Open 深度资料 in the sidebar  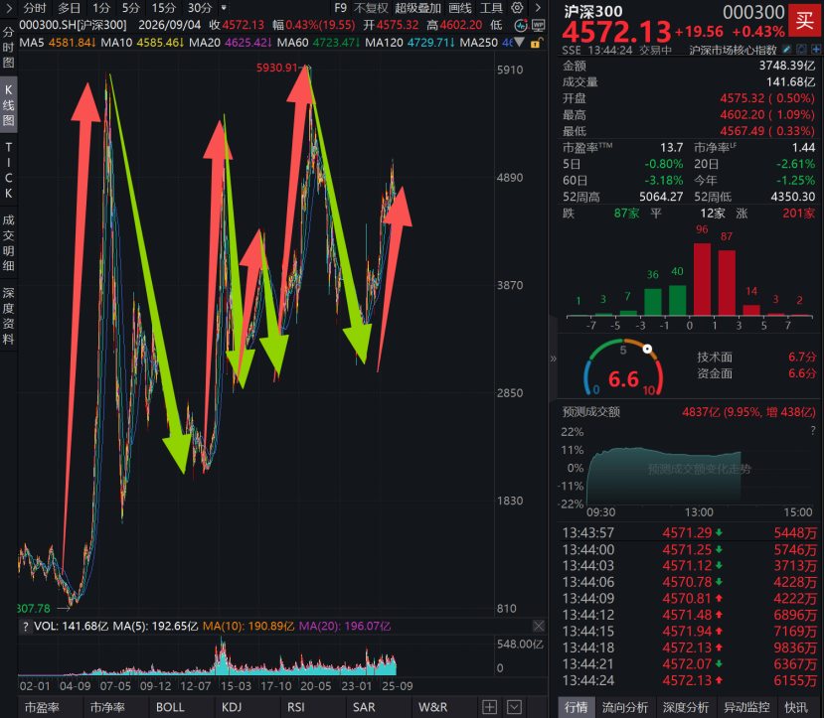8,316
